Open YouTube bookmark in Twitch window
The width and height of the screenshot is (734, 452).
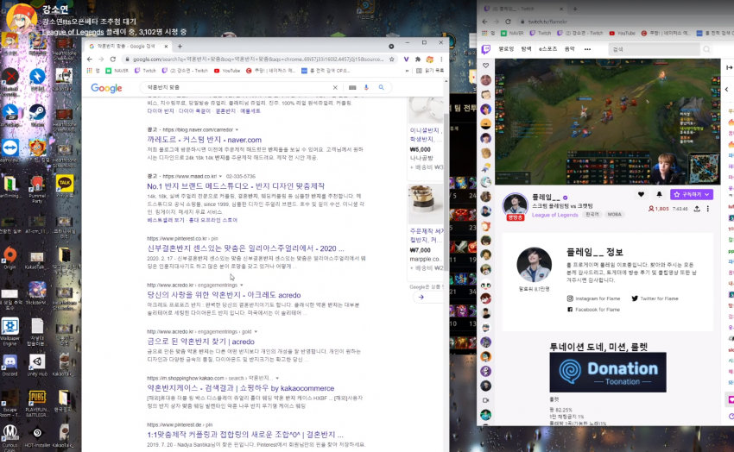[x=623, y=33]
